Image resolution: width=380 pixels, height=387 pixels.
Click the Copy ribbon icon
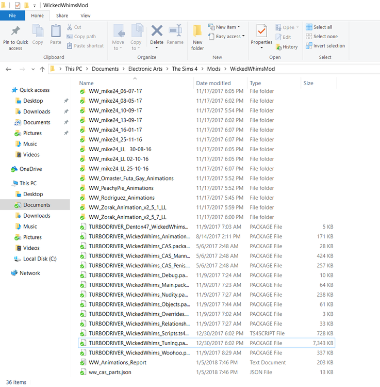coord(38,30)
